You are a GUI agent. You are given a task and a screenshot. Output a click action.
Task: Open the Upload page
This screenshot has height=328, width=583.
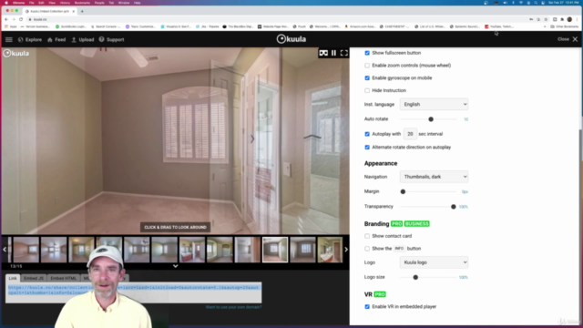pos(83,39)
